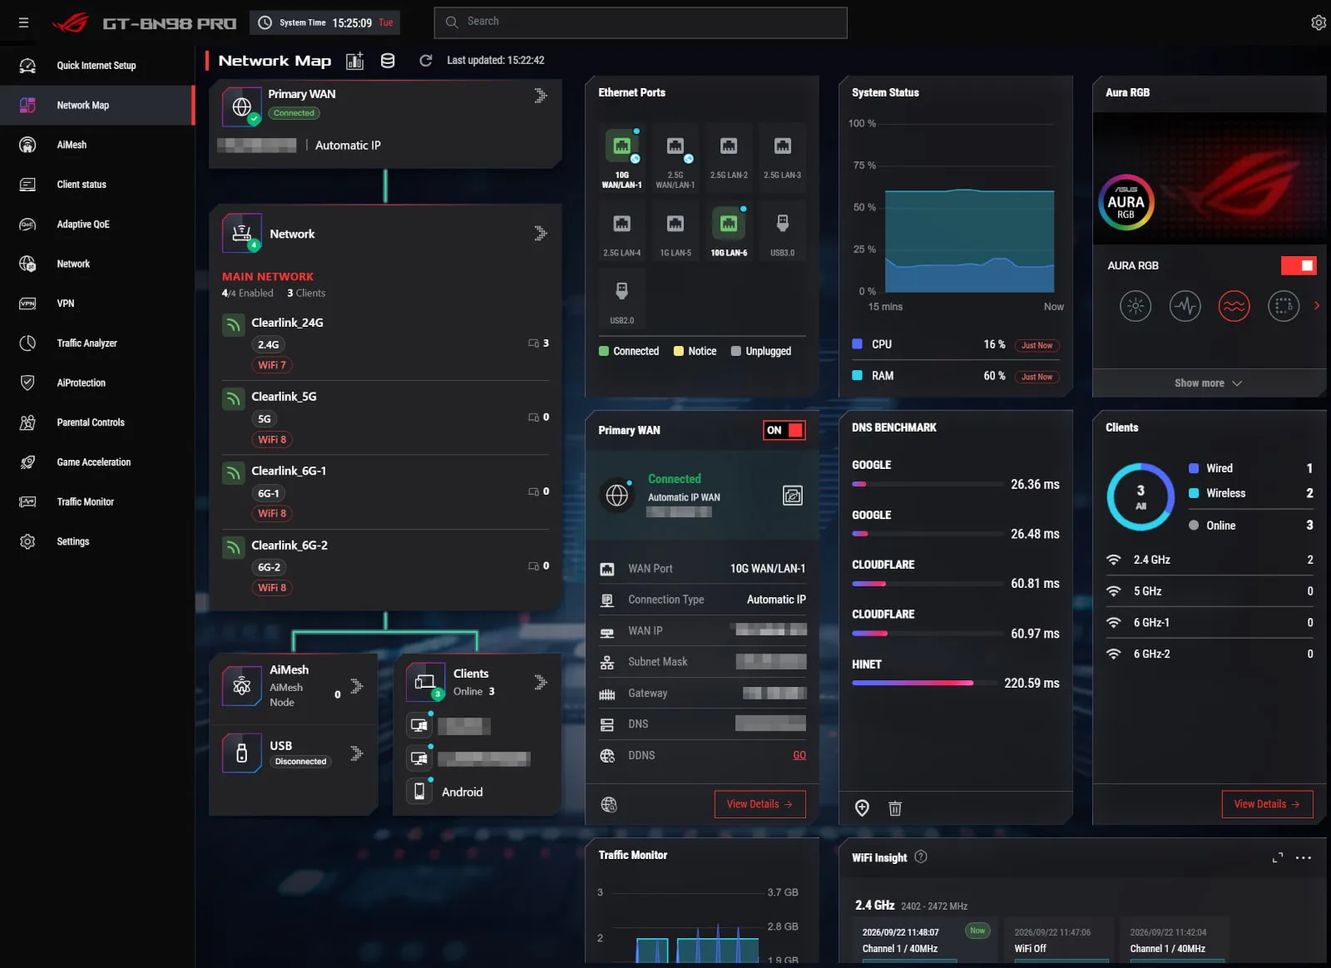Select the 2.5G LAN-4 port icon

[x=621, y=224]
